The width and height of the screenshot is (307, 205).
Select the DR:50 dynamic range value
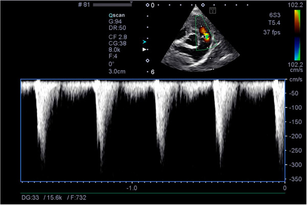point(117,28)
